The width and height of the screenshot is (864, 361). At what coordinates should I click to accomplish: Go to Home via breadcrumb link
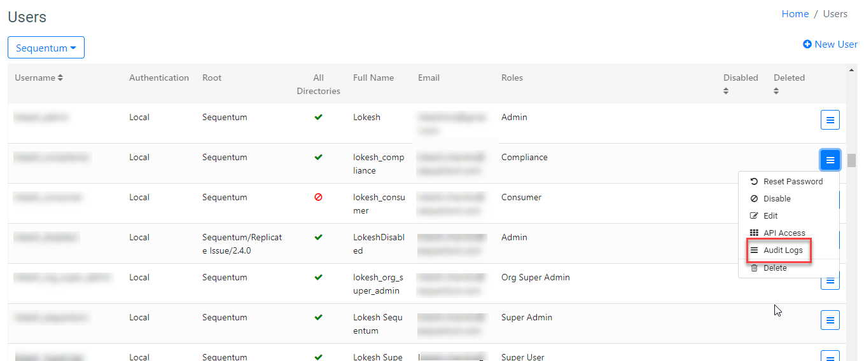(795, 14)
